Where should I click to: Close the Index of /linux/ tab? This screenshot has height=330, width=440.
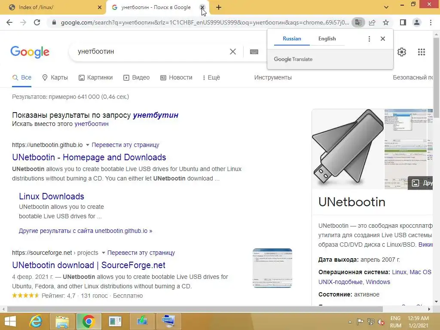coord(100,7)
